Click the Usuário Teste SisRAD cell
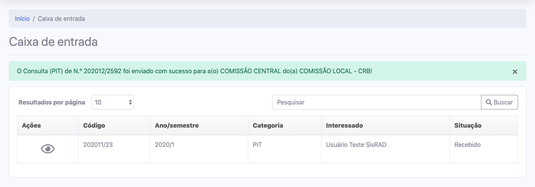Image resolution: width=535 pixels, height=187 pixels. [356, 145]
